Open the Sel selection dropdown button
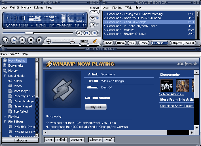 point(132,43)
